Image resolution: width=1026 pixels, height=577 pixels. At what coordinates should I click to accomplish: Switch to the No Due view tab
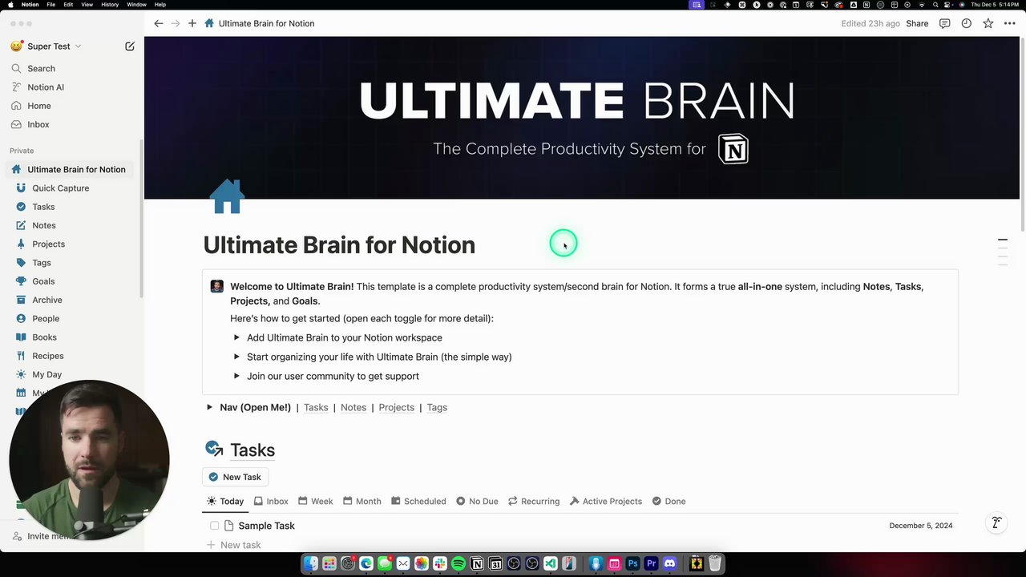[x=477, y=501]
